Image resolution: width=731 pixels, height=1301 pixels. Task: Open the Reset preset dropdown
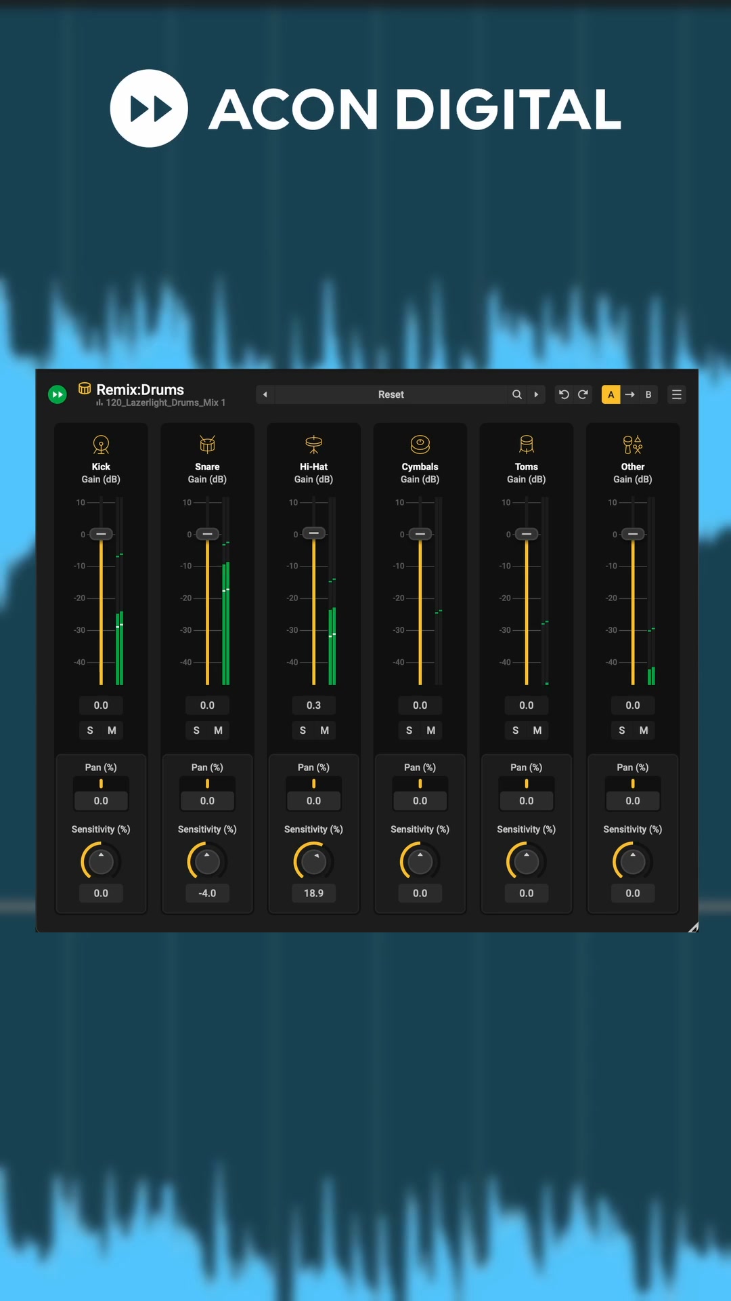coord(391,394)
